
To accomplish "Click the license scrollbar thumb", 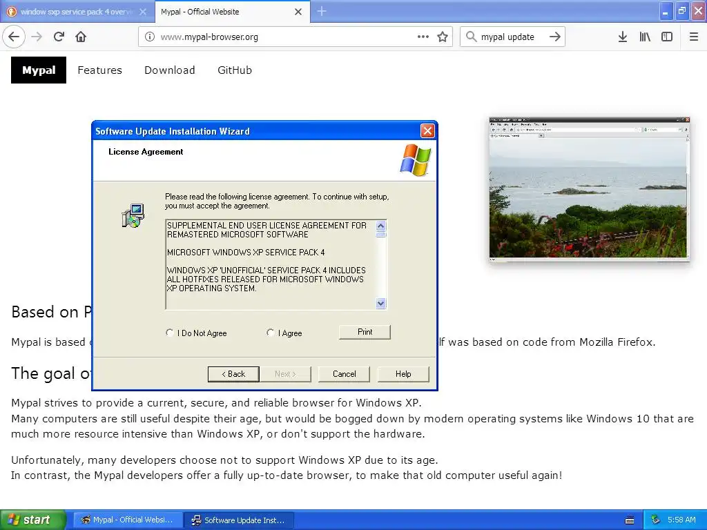I will [381, 235].
